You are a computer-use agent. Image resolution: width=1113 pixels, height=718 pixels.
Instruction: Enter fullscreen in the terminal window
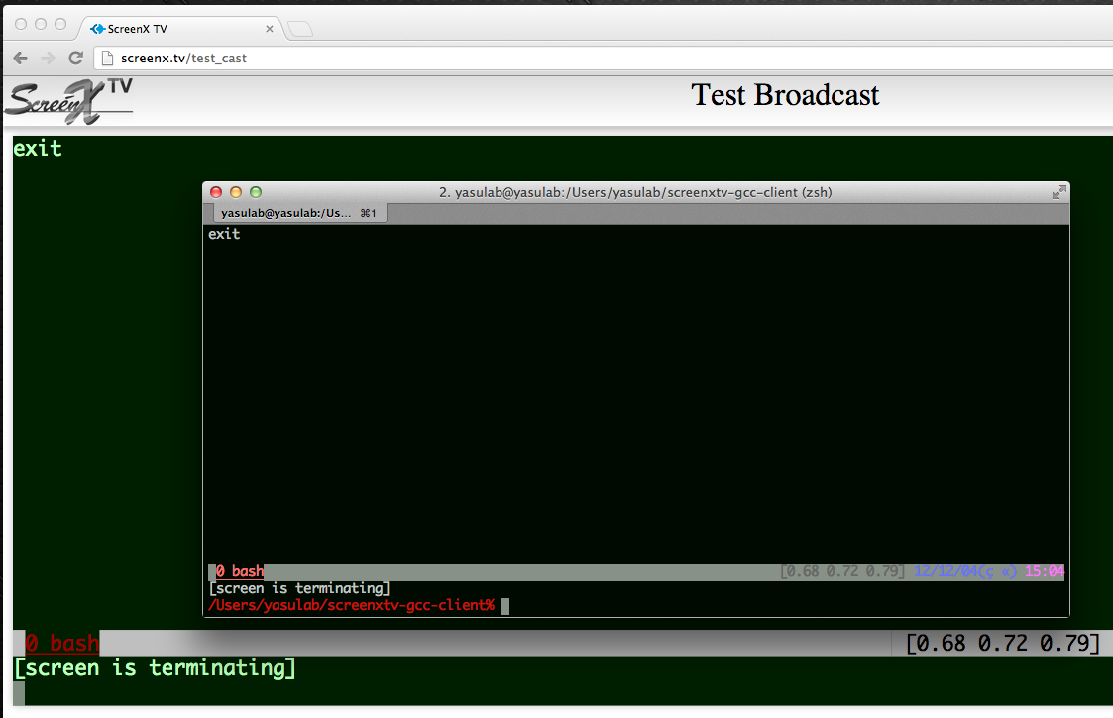[x=1058, y=192]
